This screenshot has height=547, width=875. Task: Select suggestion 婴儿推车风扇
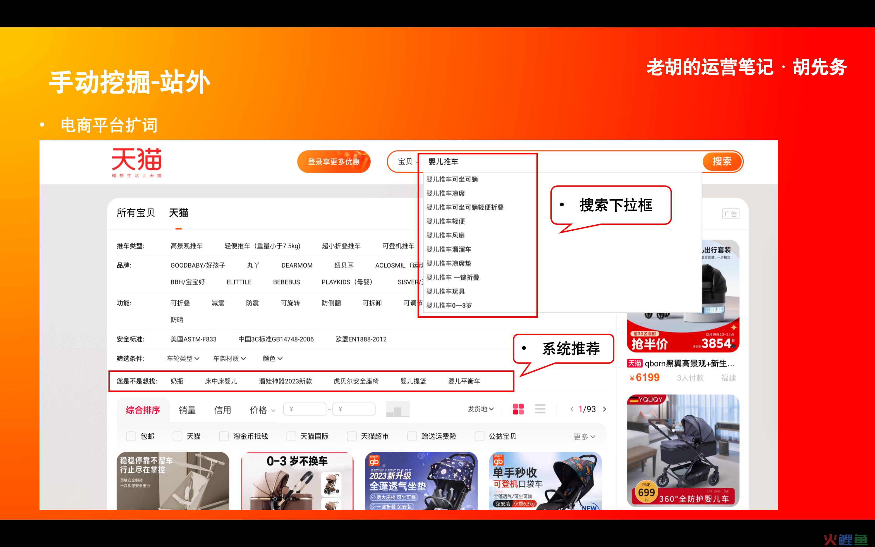tap(445, 236)
